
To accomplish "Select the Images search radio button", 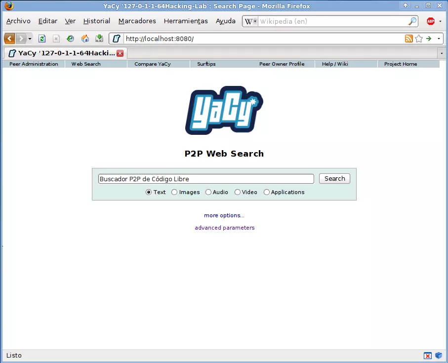I will pyautogui.click(x=174, y=192).
